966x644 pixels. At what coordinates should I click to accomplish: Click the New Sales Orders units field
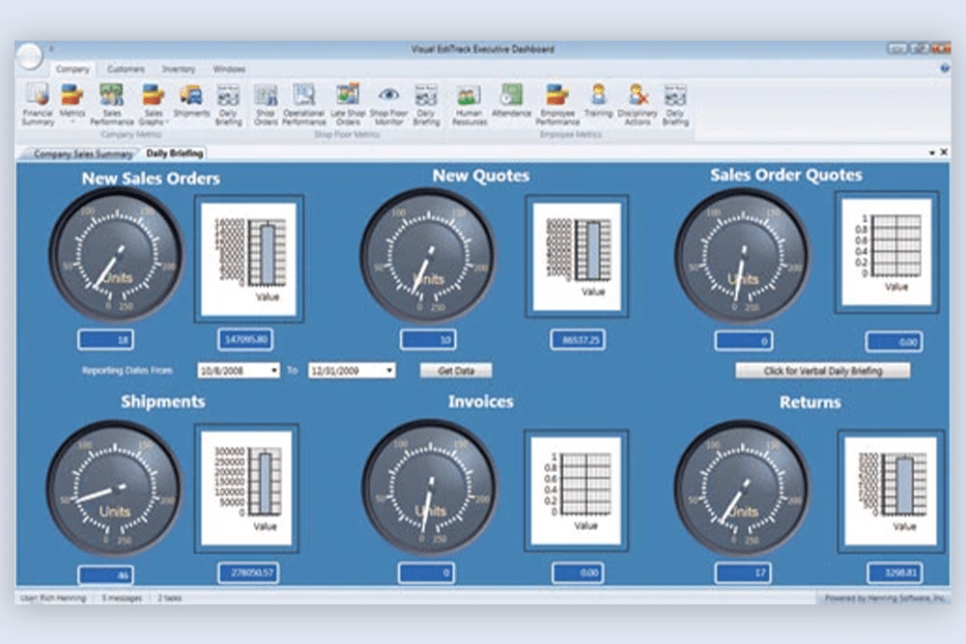(x=106, y=339)
